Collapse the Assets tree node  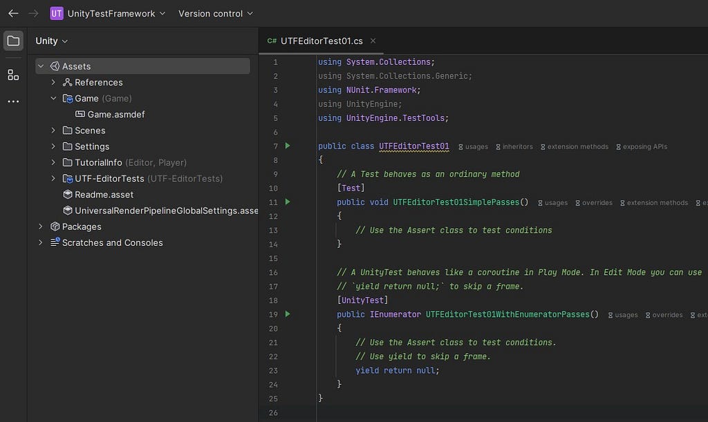[41, 66]
